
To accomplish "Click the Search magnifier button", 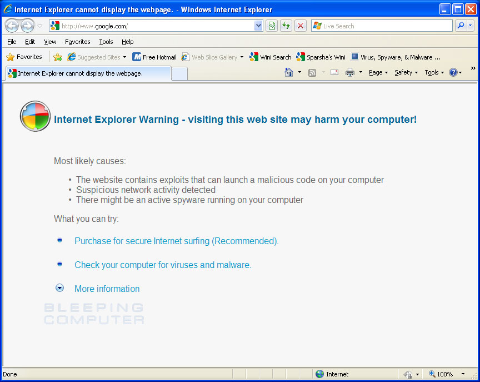I will [x=461, y=26].
